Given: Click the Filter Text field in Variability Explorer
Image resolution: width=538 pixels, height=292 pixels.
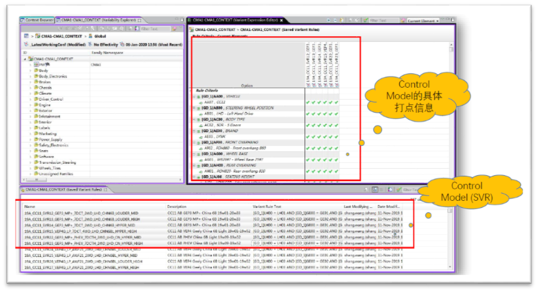Looking at the screenshot, I should pyautogui.click(x=154, y=28).
